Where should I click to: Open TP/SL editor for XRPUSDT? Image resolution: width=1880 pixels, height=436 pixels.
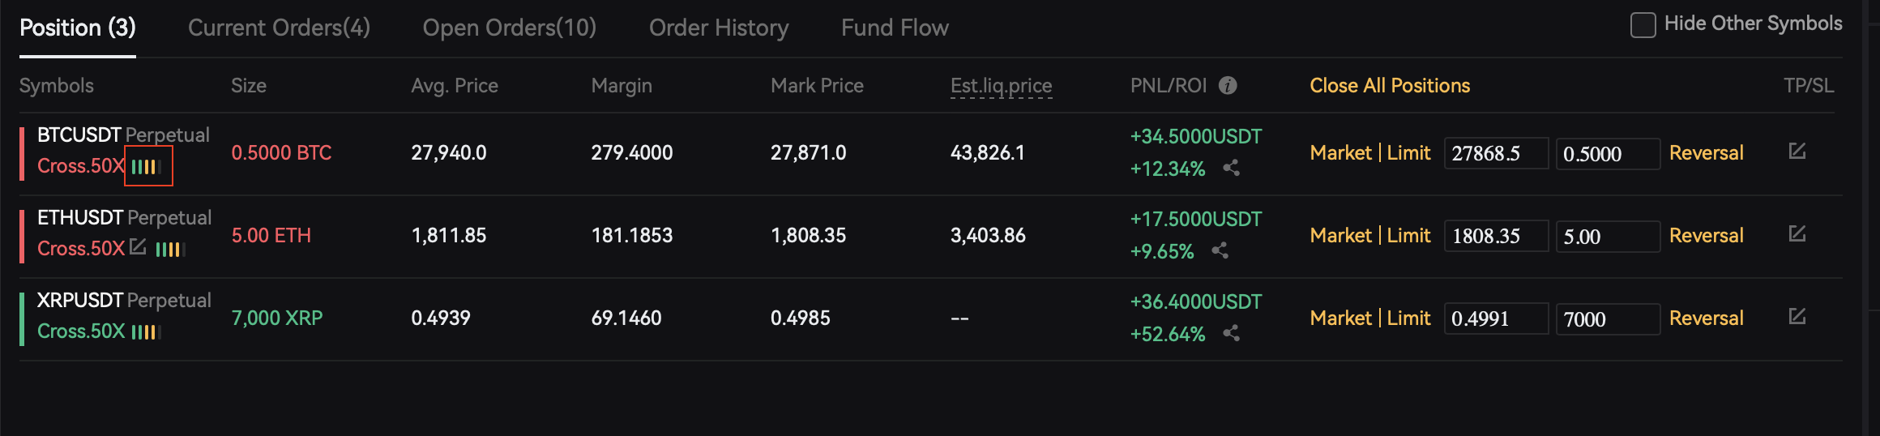pyautogui.click(x=1797, y=316)
